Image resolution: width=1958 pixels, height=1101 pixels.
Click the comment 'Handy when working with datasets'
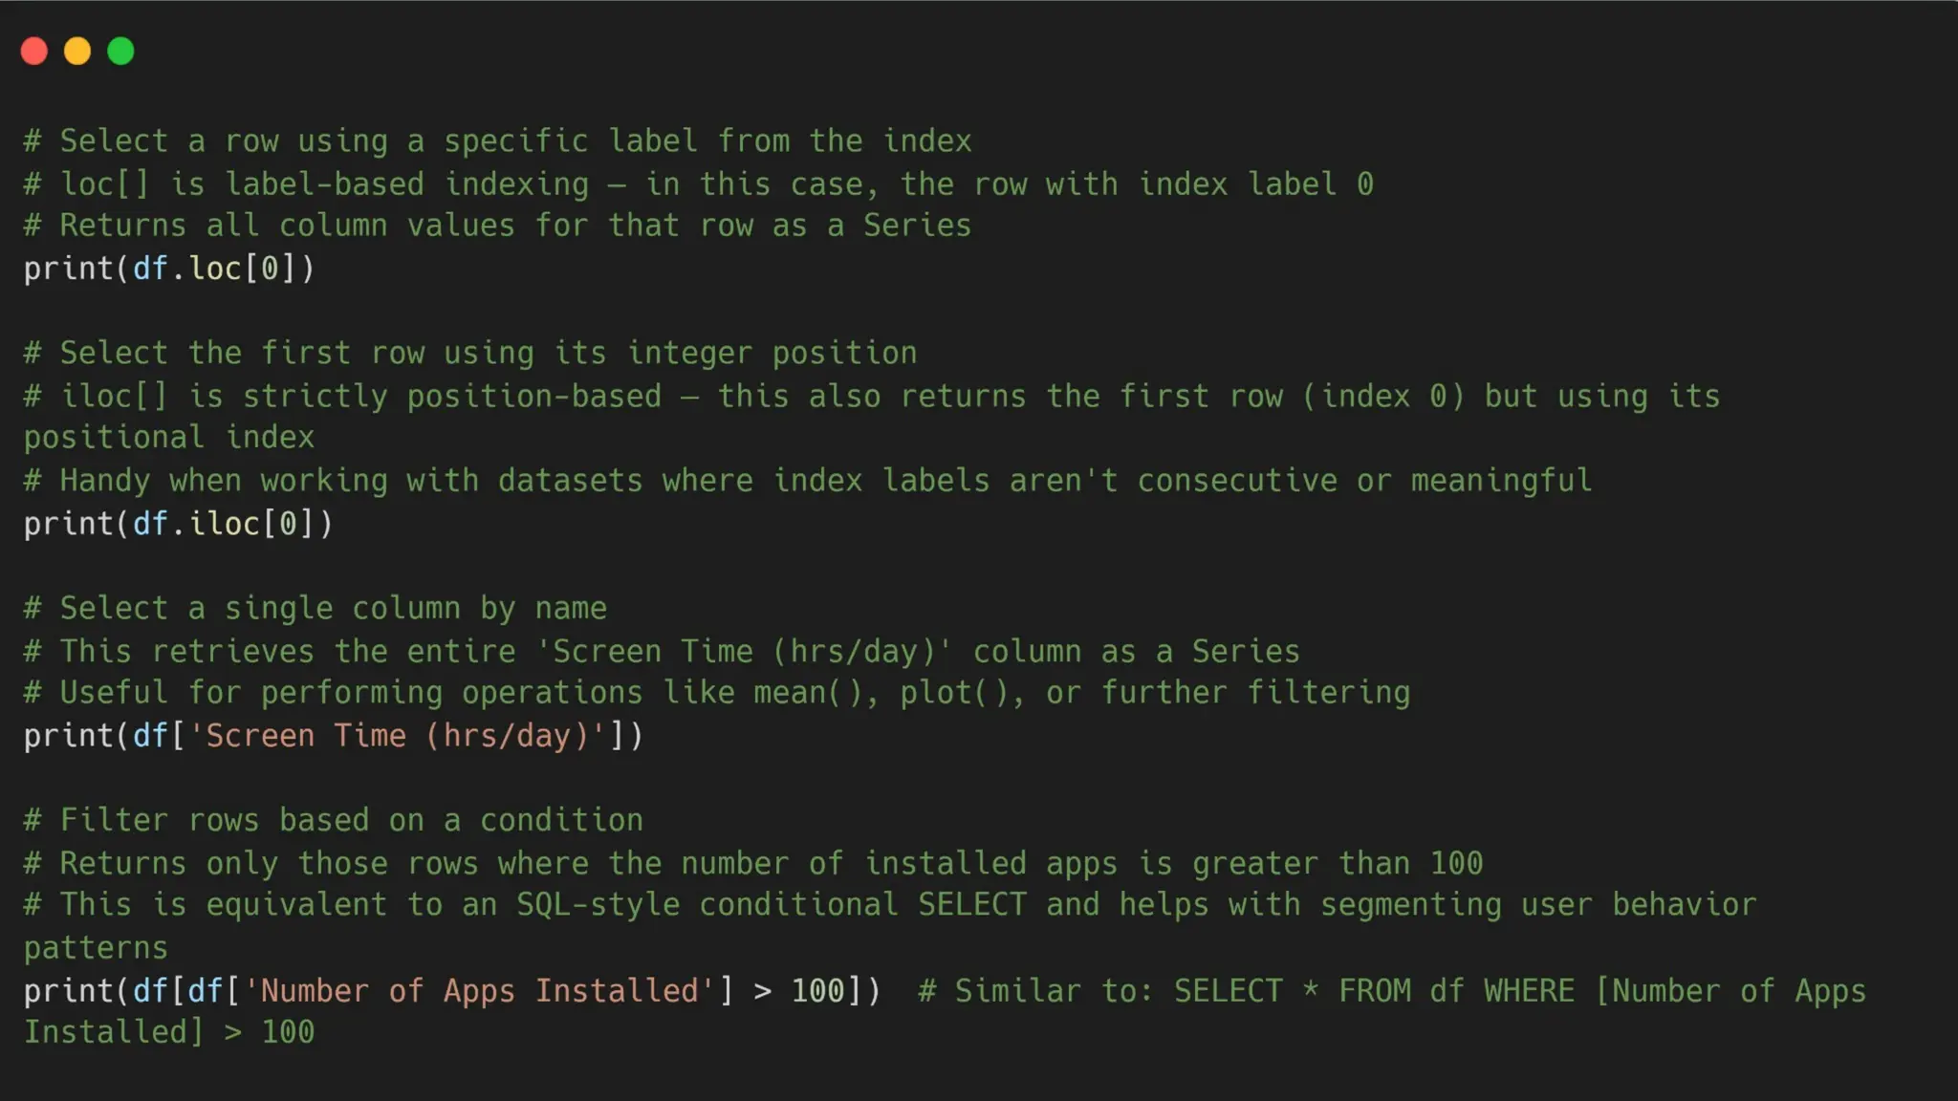[x=808, y=481]
